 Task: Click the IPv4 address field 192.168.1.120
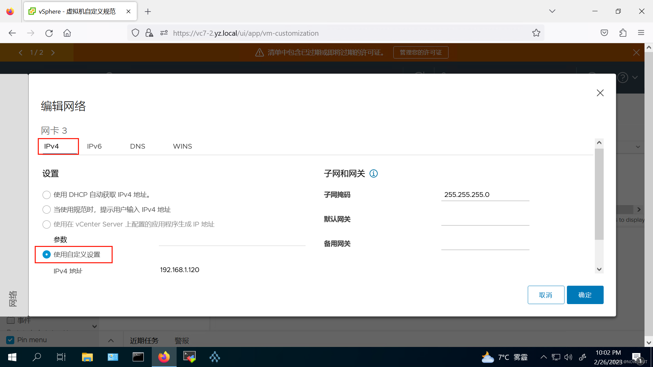click(x=232, y=270)
